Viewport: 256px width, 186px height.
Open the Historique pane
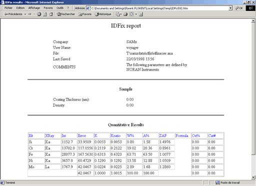tap(103, 14)
